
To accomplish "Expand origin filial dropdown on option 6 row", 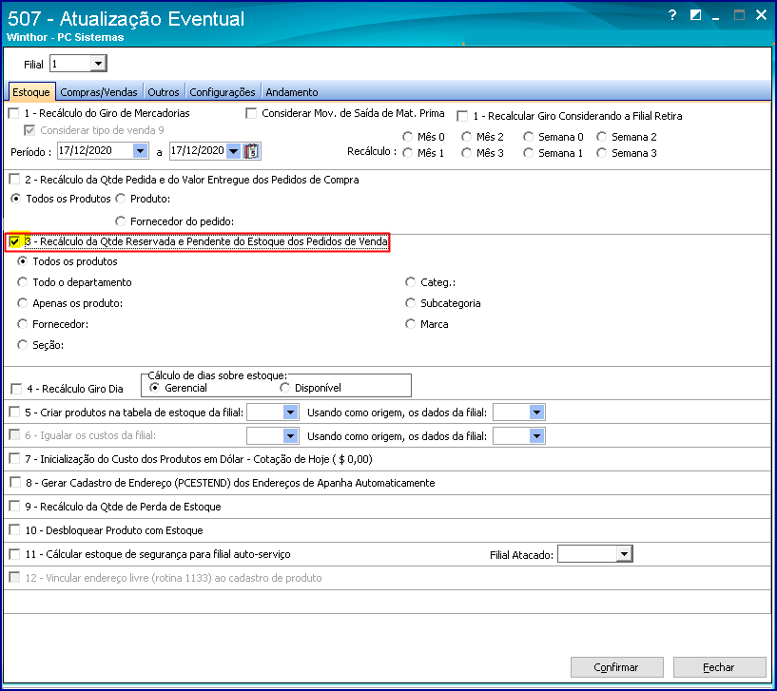I will coord(536,436).
